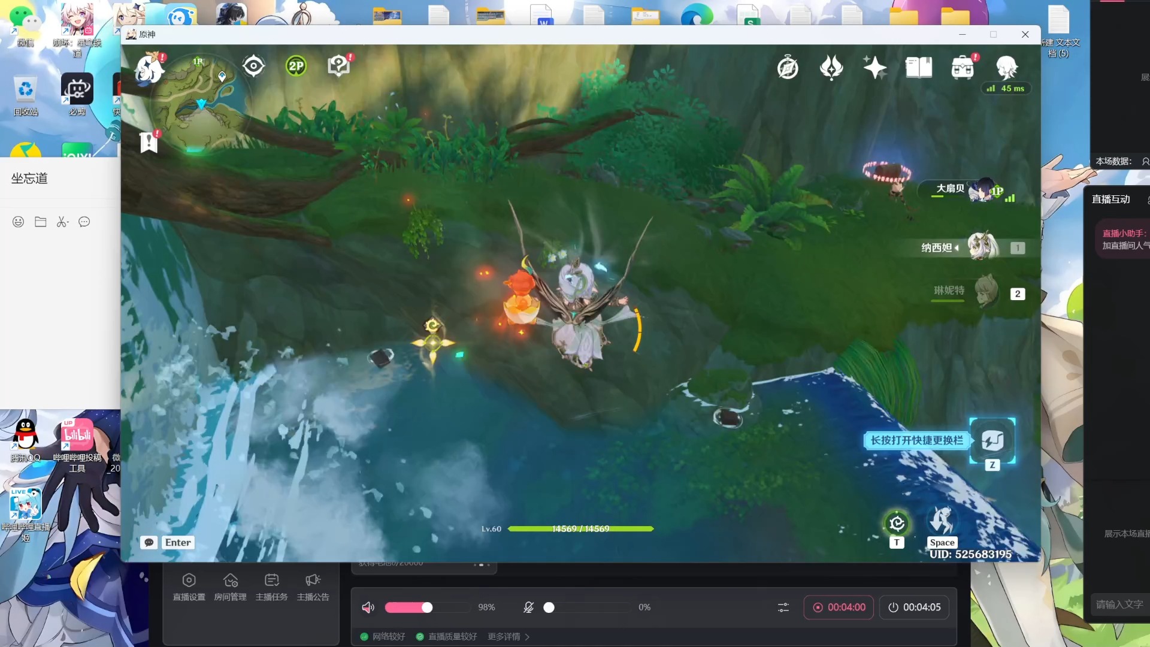Open 主播任务 in the streaming tool
1150x647 pixels.
click(271, 587)
